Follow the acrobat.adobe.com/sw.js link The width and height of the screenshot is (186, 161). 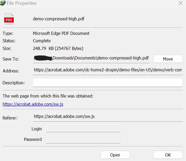33,104
